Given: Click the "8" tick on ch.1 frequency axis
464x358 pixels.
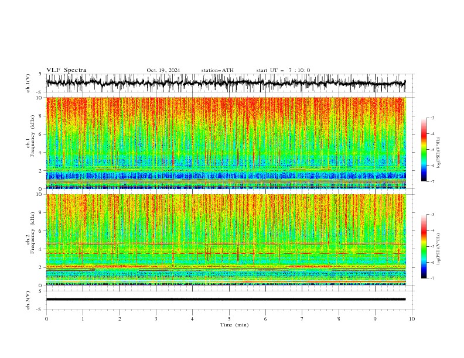Looking at the screenshot, I should 41,116.
